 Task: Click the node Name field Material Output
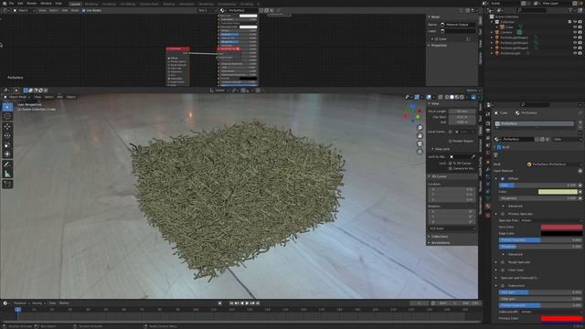point(457,25)
